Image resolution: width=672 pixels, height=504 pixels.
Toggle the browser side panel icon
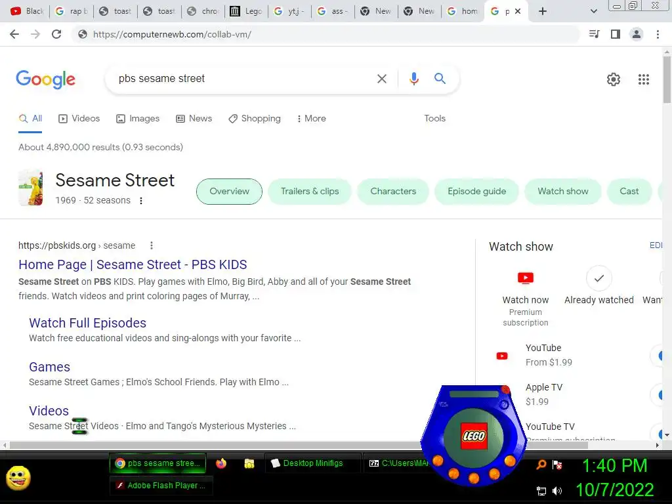coord(616,34)
